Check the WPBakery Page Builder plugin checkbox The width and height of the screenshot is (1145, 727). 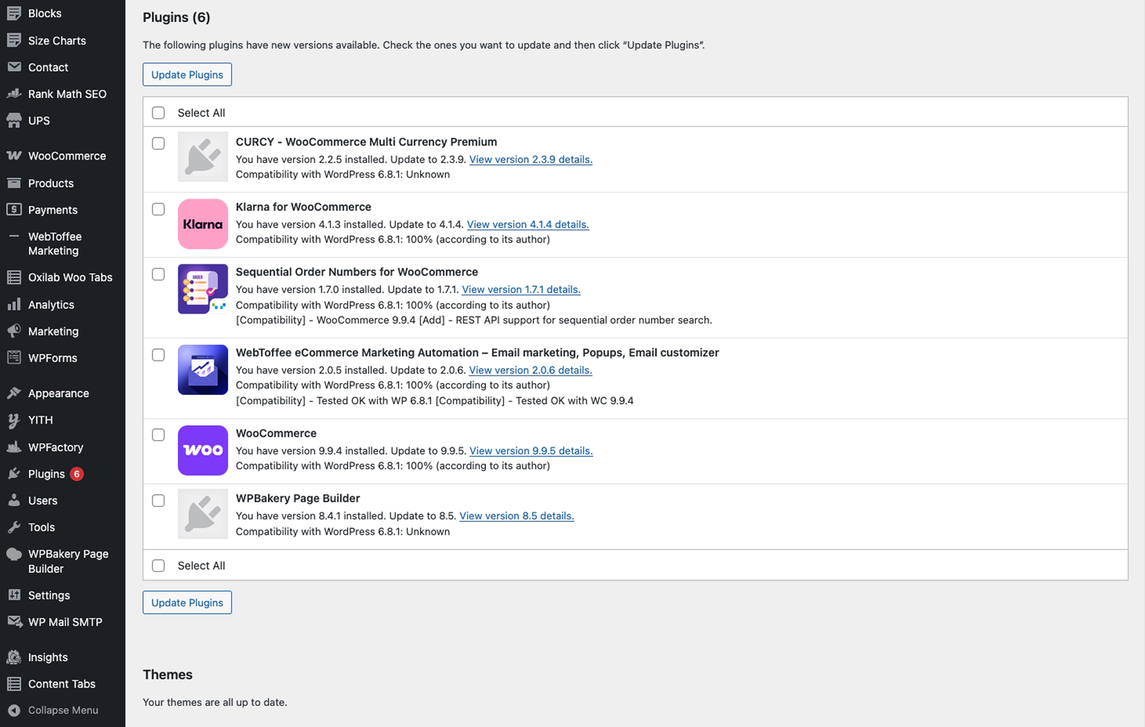pos(158,500)
